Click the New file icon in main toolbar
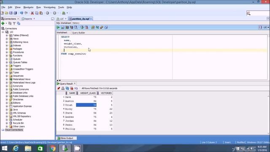Viewport: 270px width, 152px height. click(x=2, y=13)
